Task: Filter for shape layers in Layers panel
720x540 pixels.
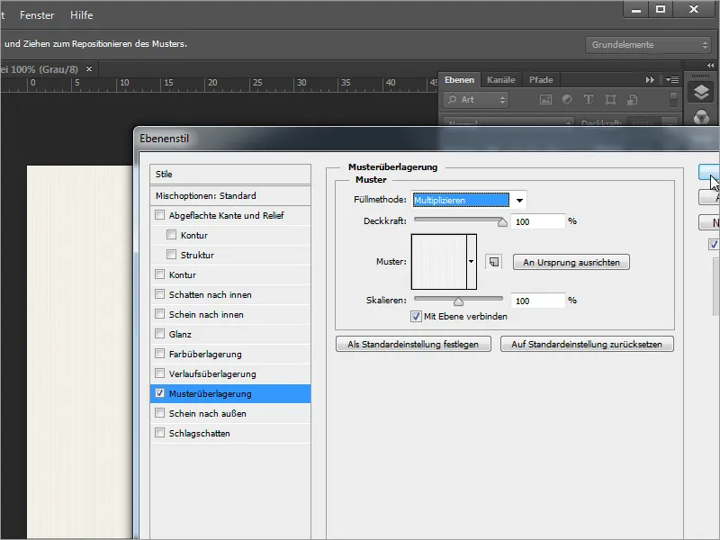Action: (609, 97)
